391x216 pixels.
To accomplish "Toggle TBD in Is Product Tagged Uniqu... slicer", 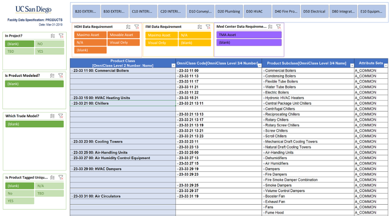I will point(50,193).
